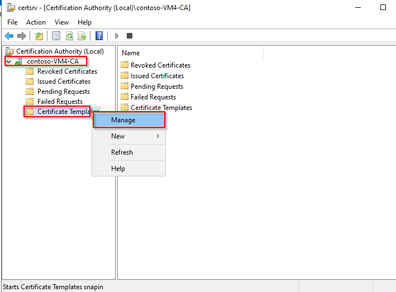
Task: Click the Back arrow in the toolbar
Action: click(9, 36)
